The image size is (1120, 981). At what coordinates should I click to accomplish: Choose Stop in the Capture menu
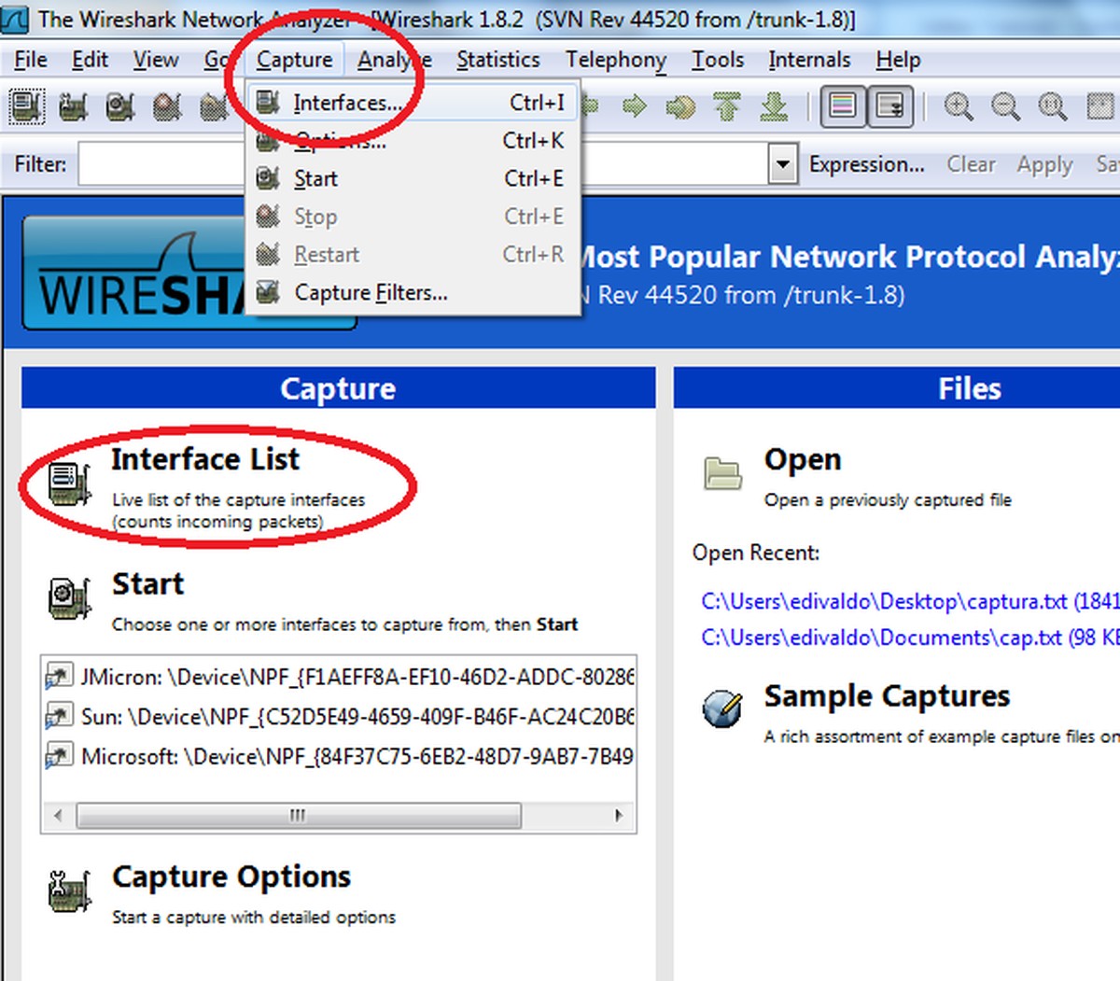(x=413, y=217)
